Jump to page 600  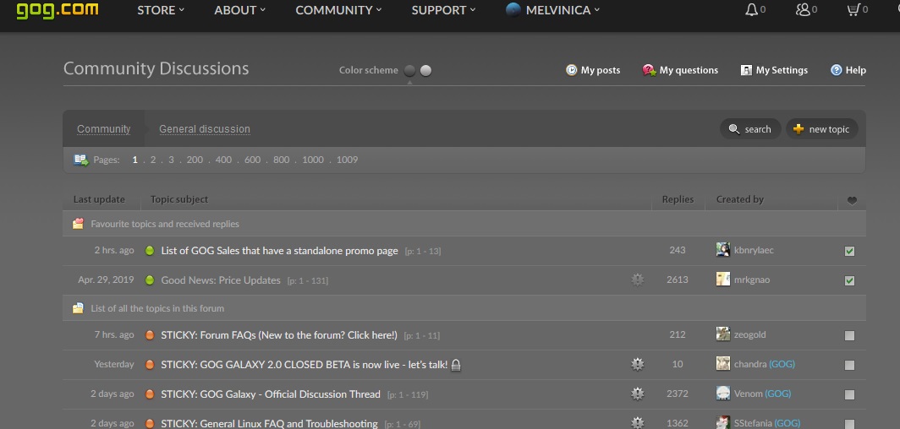click(253, 160)
